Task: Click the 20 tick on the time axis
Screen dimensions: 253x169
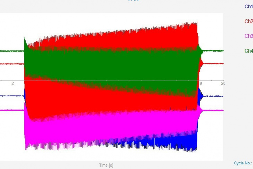Action: point(223,83)
